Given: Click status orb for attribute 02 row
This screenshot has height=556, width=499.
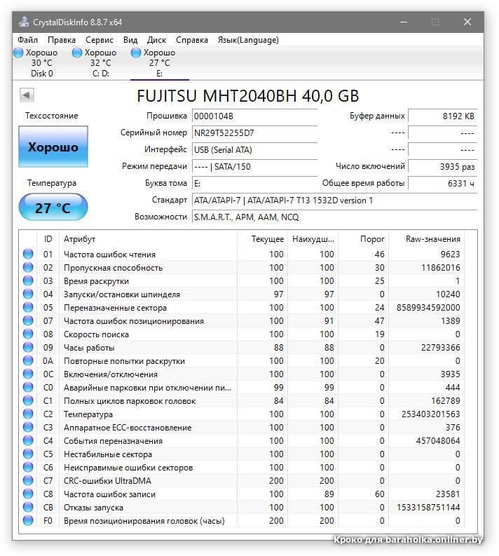Looking at the screenshot, I should click(x=28, y=267).
